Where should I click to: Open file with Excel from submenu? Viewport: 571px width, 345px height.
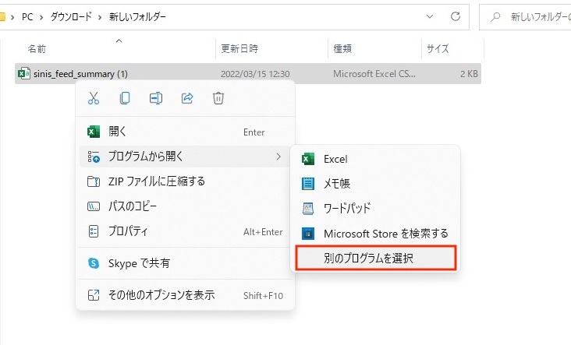tap(335, 159)
